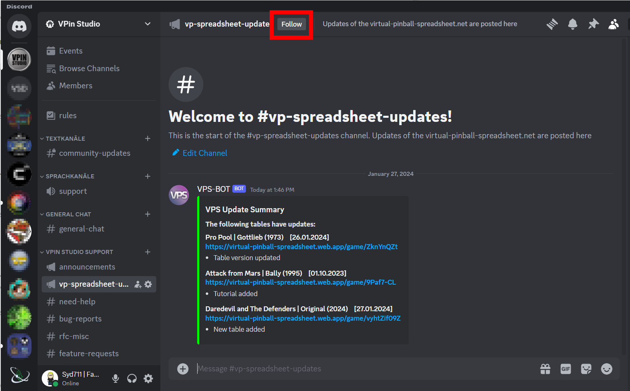Add channel to VPIN STUDIO SUPPORT category
630x391 pixels.
pos(148,252)
